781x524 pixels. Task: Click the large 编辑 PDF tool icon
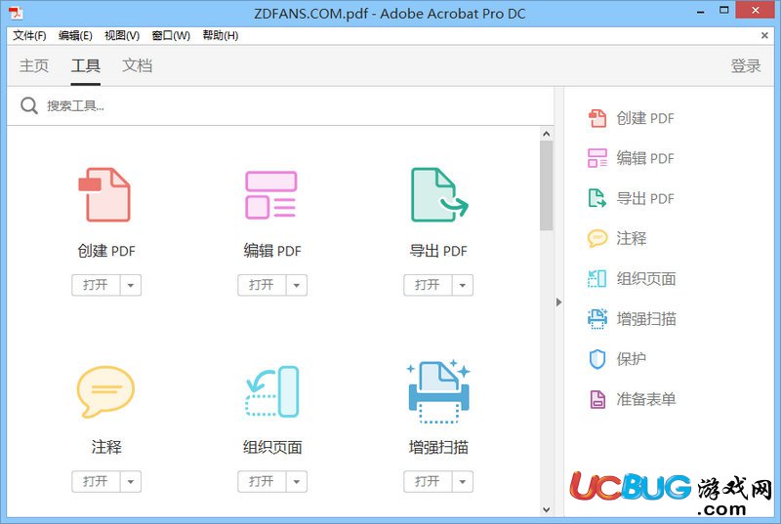click(271, 194)
